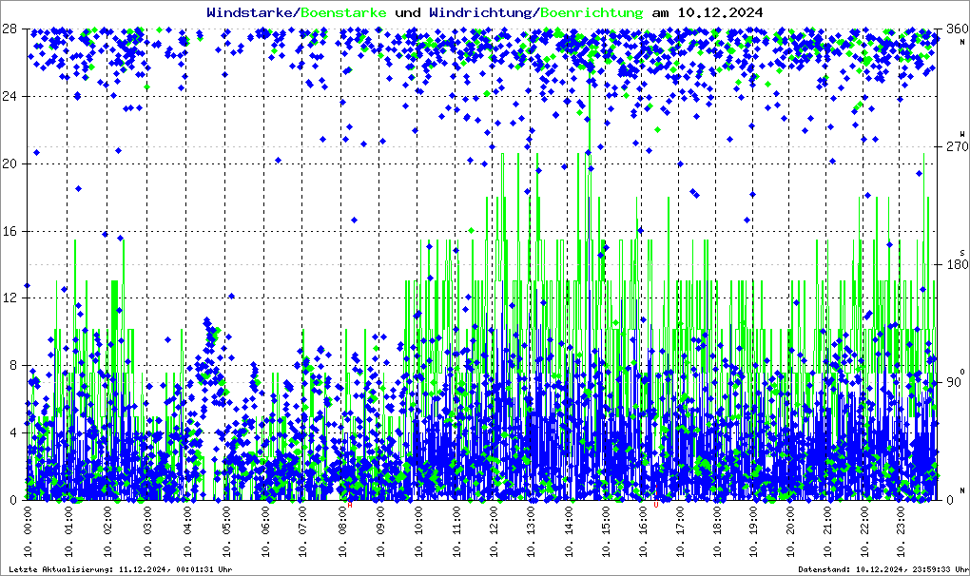Viewport: 970px width, 576px height.
Task: Click the '12' wind speed axis label
Action: pyautogui.click(x=9, y=298)
